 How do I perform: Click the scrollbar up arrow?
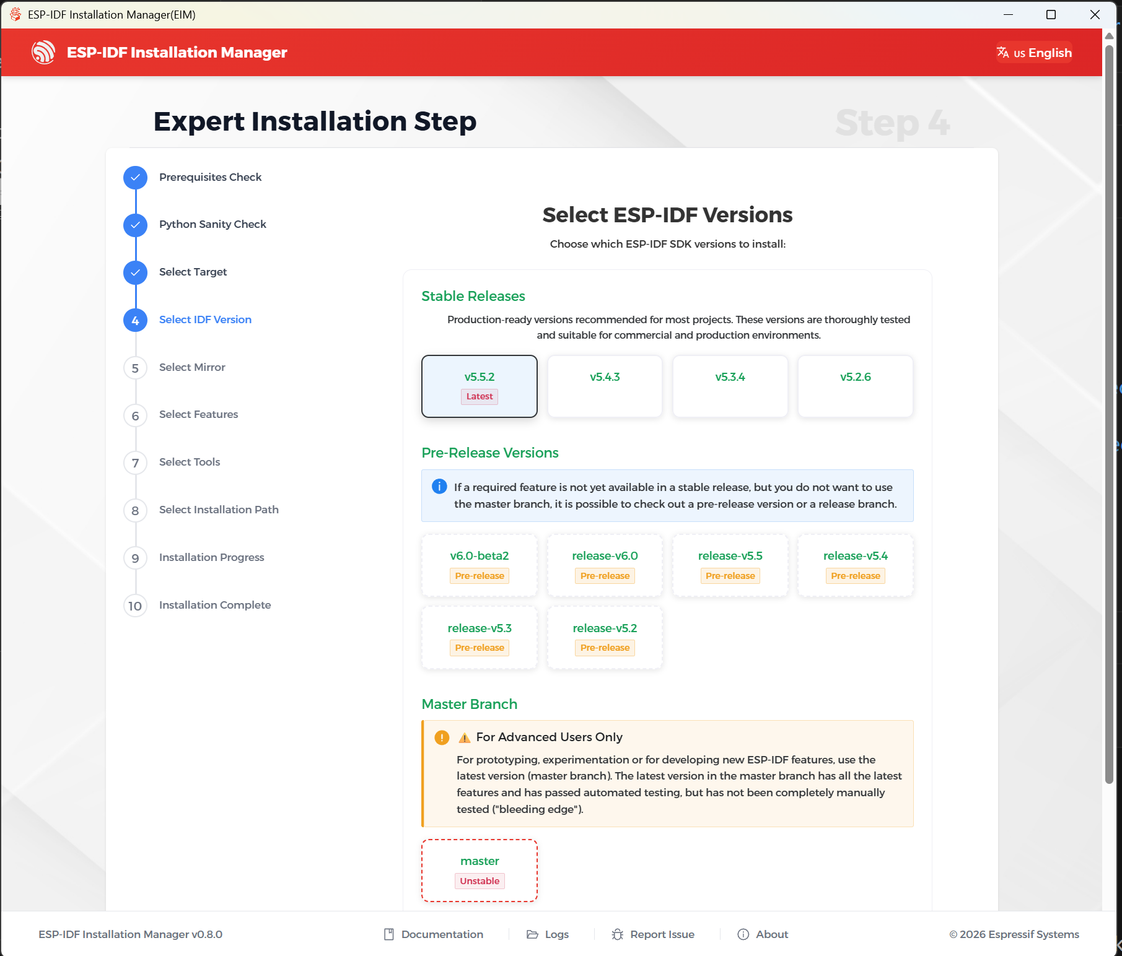click(1109, 35)
